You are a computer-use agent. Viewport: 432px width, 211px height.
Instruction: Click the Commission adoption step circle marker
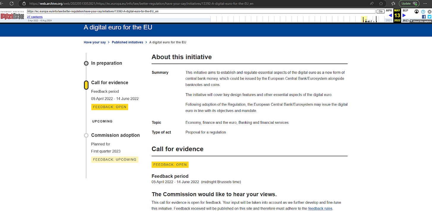coord(86,135)
